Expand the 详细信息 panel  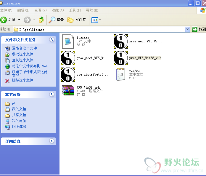point(51,141)
